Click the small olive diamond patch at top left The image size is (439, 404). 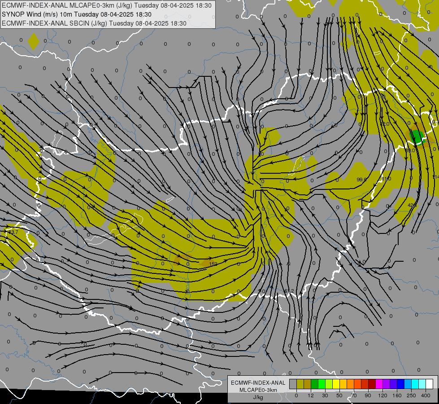pyautogui.click(x=34, y=41)
